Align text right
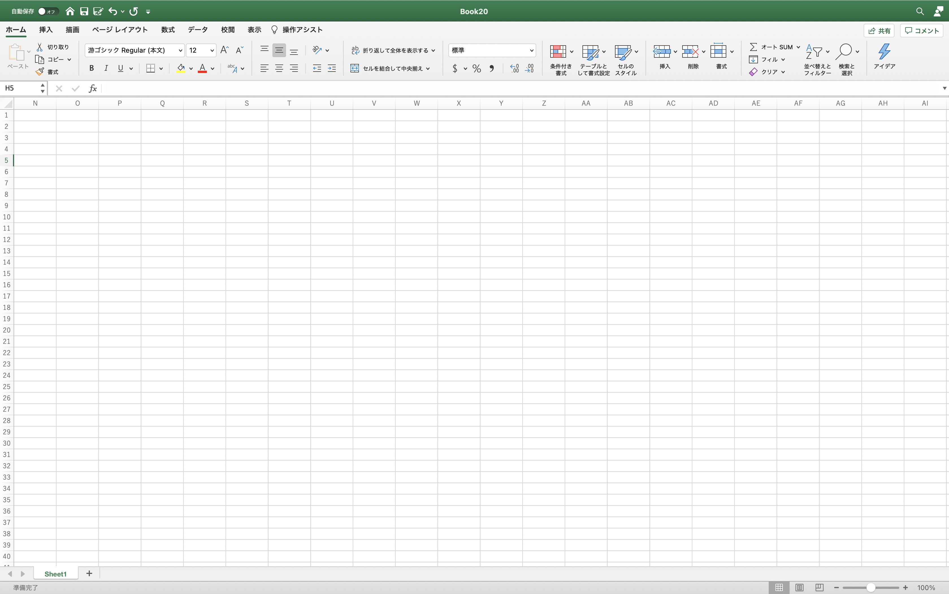Image resolution: width=949 pixels, height=594 pixels. pyautogui.click(x=294, y=68)
